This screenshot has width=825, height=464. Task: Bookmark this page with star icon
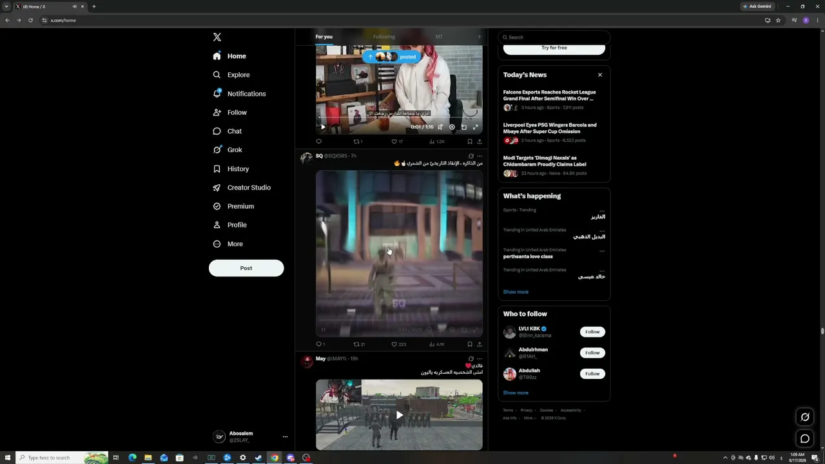778,20
